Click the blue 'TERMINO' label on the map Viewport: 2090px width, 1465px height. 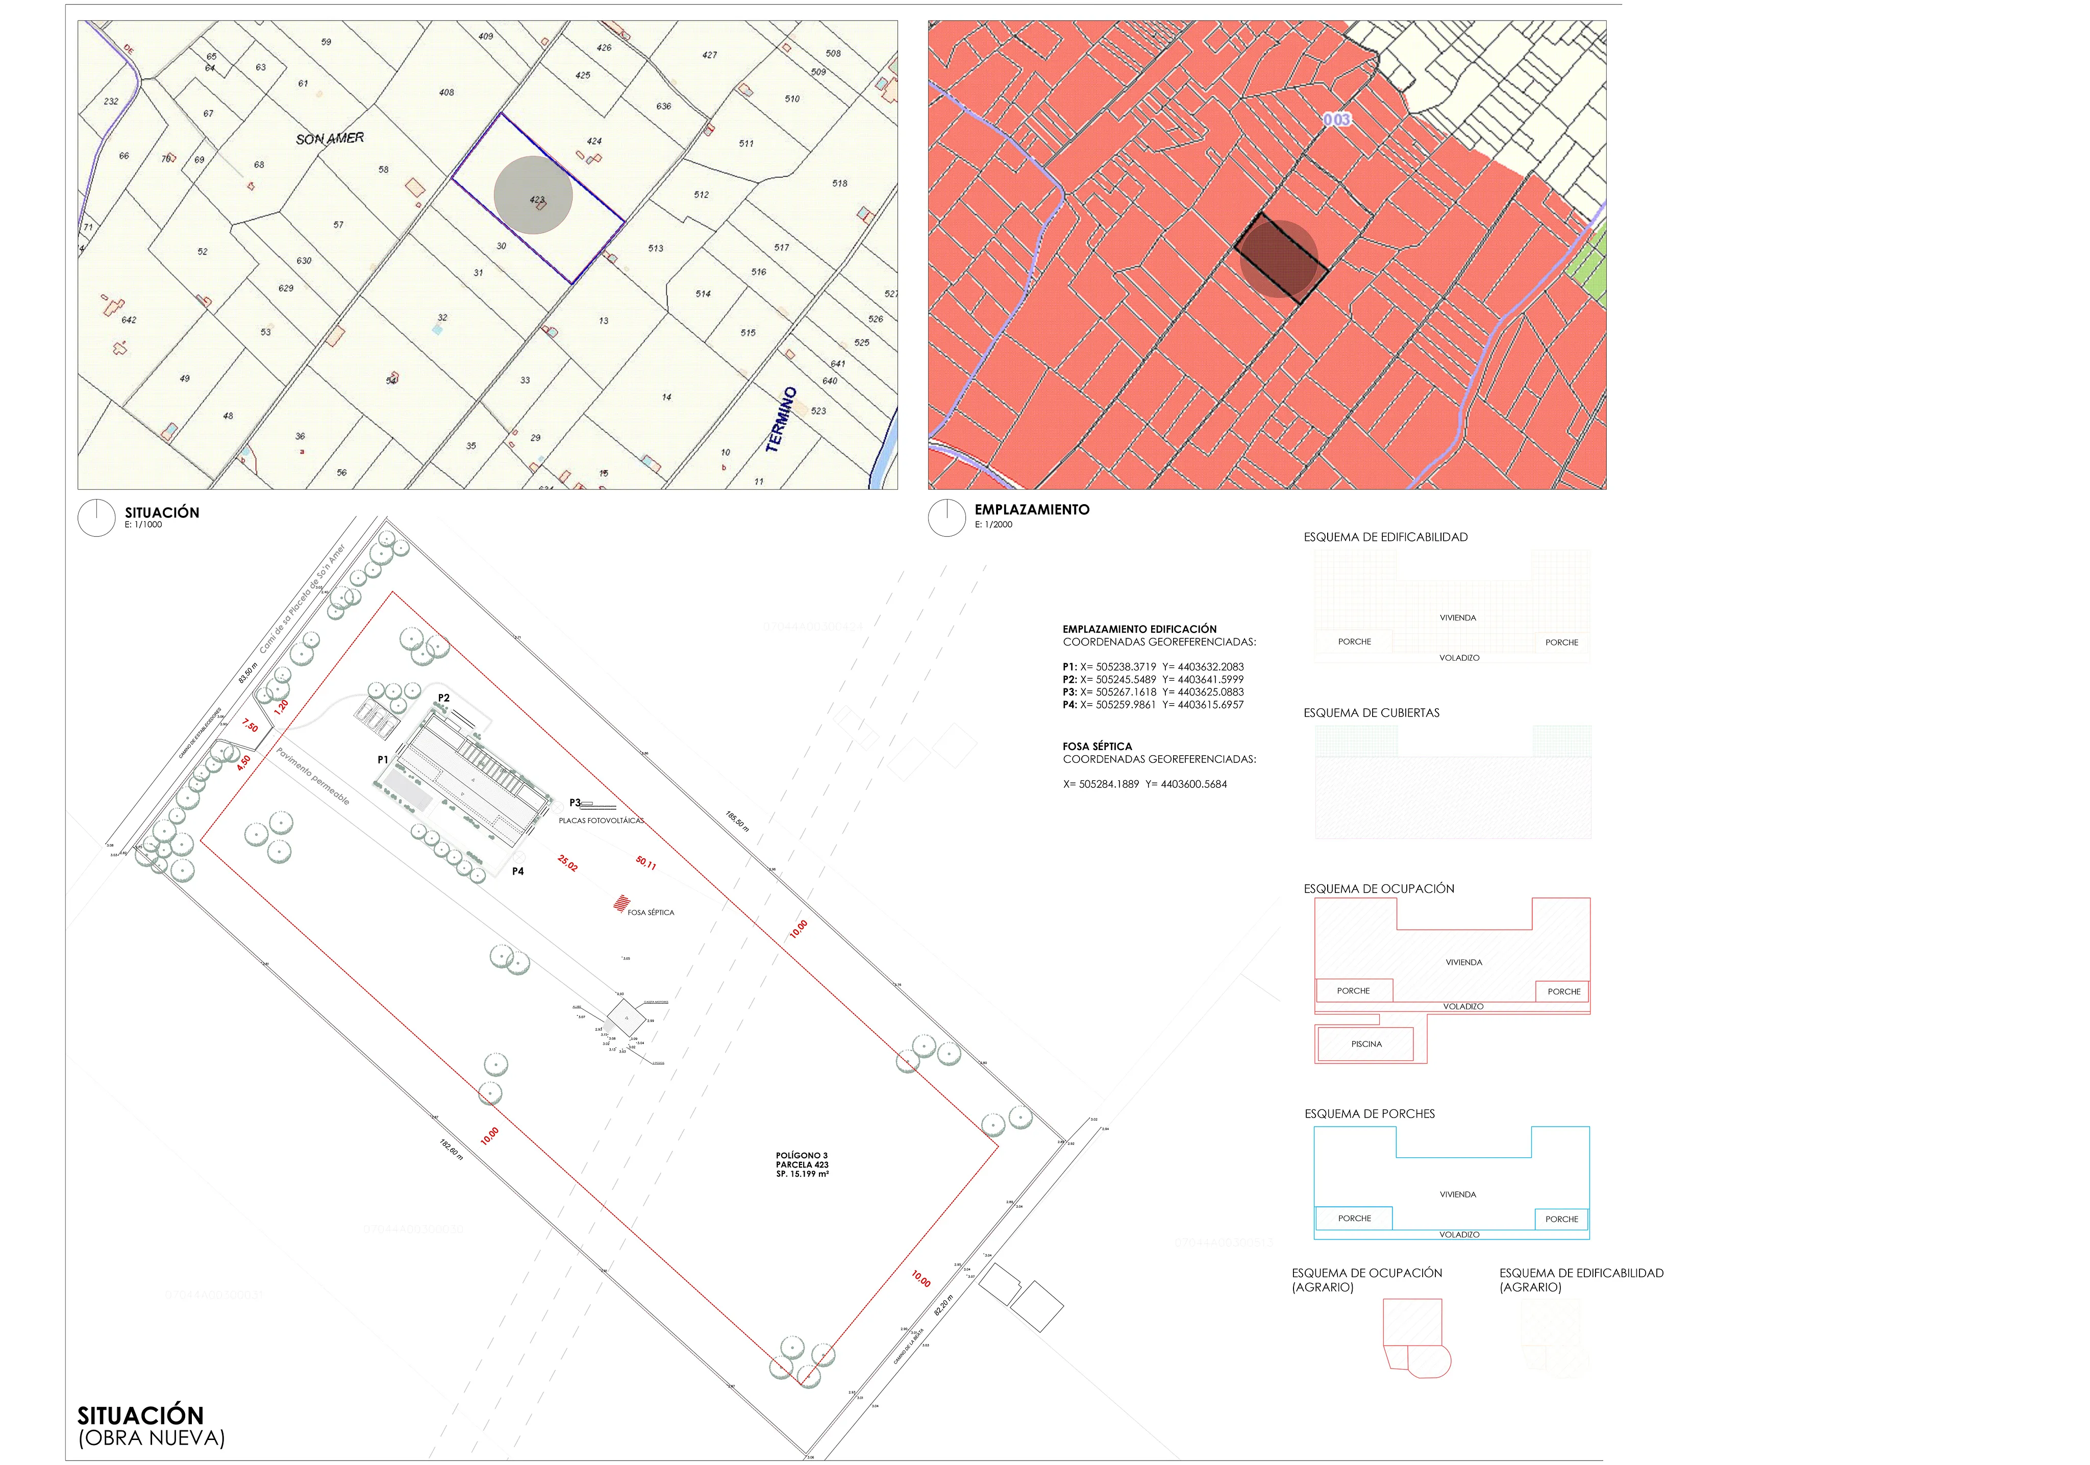point(781,420)
